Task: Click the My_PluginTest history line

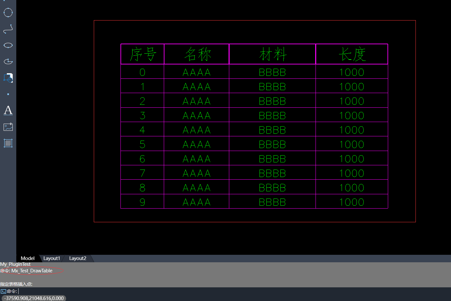Action: pyautogui.click(x=15, y=264)
